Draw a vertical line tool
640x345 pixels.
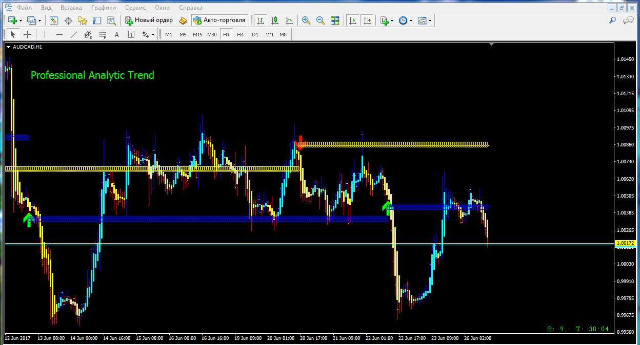tap(45, 34)
